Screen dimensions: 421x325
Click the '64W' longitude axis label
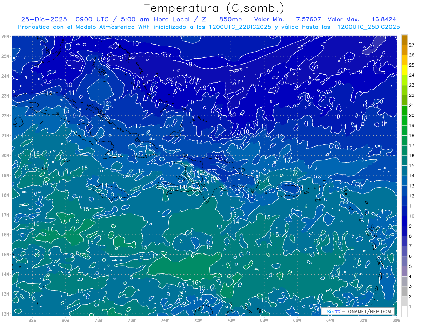coord(330,320)
